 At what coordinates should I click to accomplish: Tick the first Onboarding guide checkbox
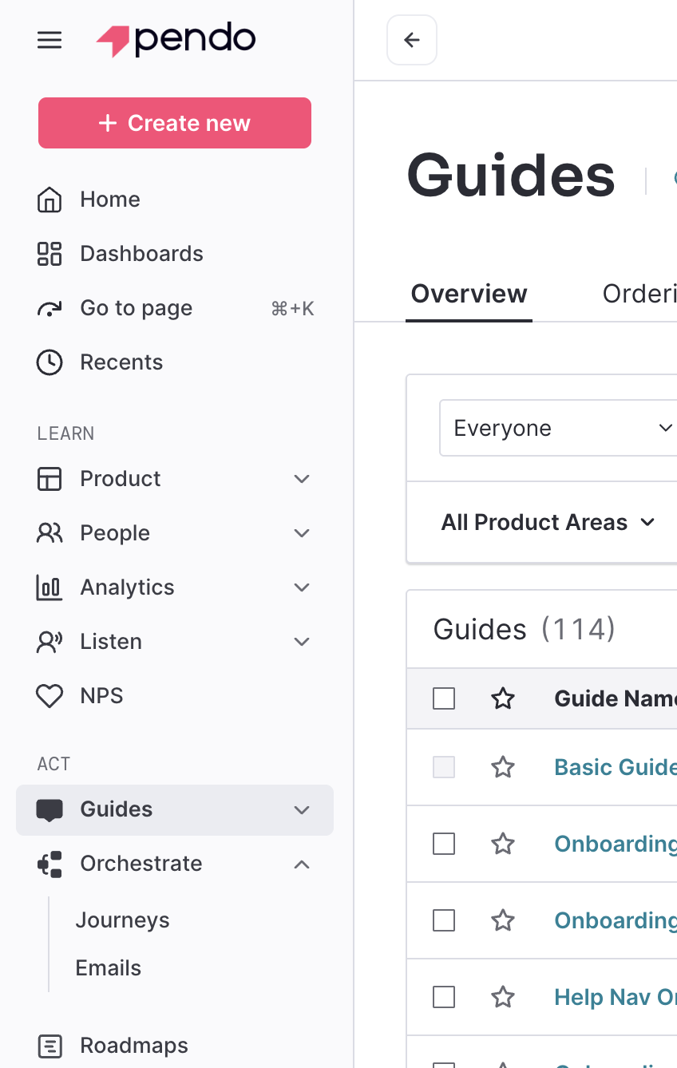coord(444,844)
